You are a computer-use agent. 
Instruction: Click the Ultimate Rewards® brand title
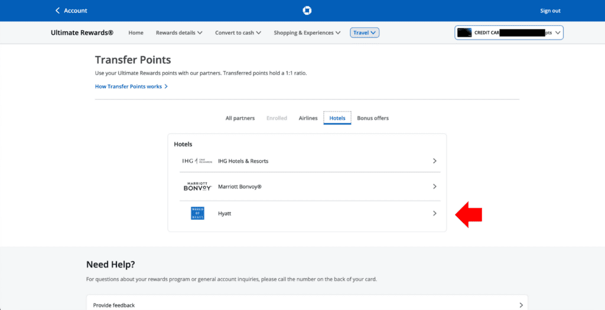tap(82, 33)
